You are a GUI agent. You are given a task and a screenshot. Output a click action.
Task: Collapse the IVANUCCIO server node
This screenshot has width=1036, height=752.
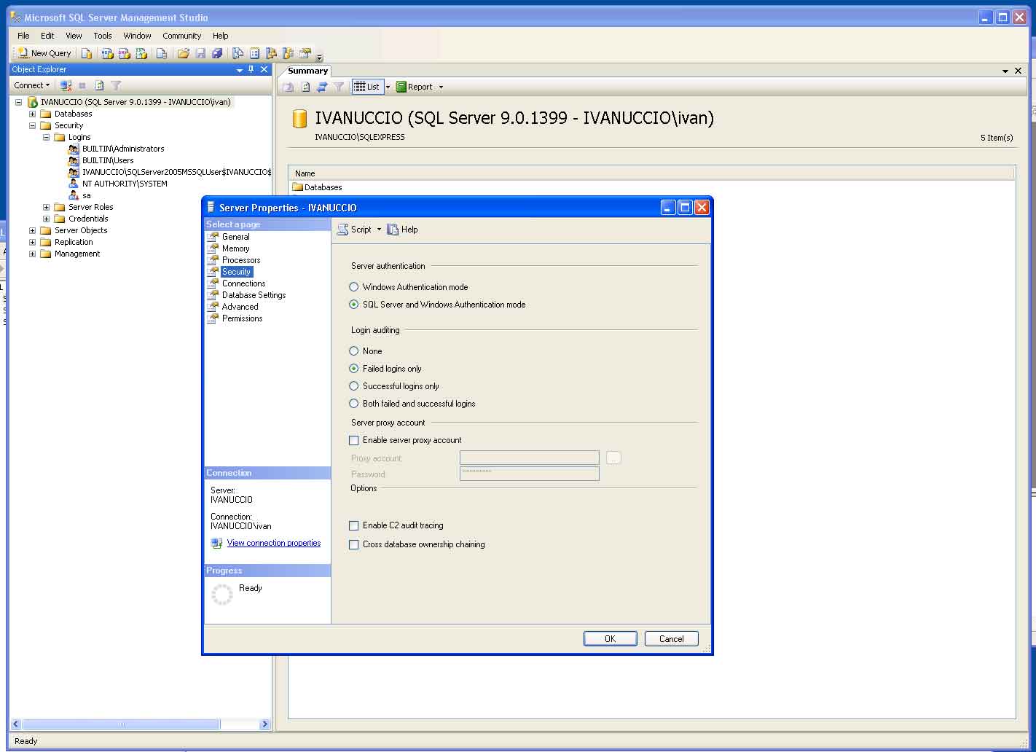coord(19,102)
